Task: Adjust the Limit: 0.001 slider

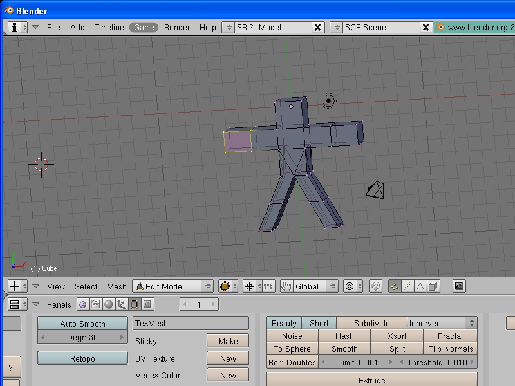Action: coord(358,362)
